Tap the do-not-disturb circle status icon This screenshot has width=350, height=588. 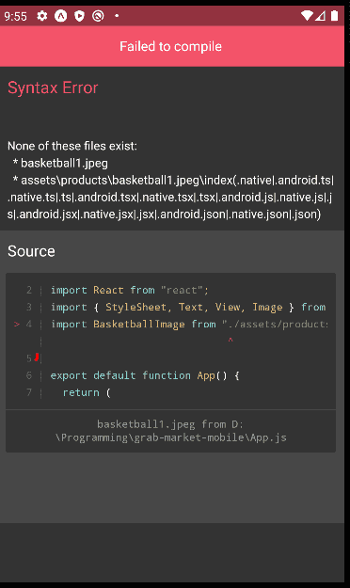tap(98, 16)
